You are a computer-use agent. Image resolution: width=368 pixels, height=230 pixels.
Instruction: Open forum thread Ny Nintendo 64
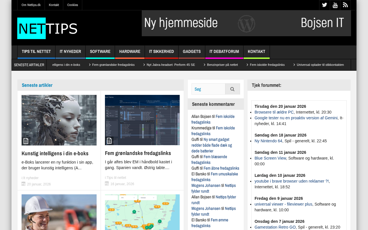(x=269, y=141)
